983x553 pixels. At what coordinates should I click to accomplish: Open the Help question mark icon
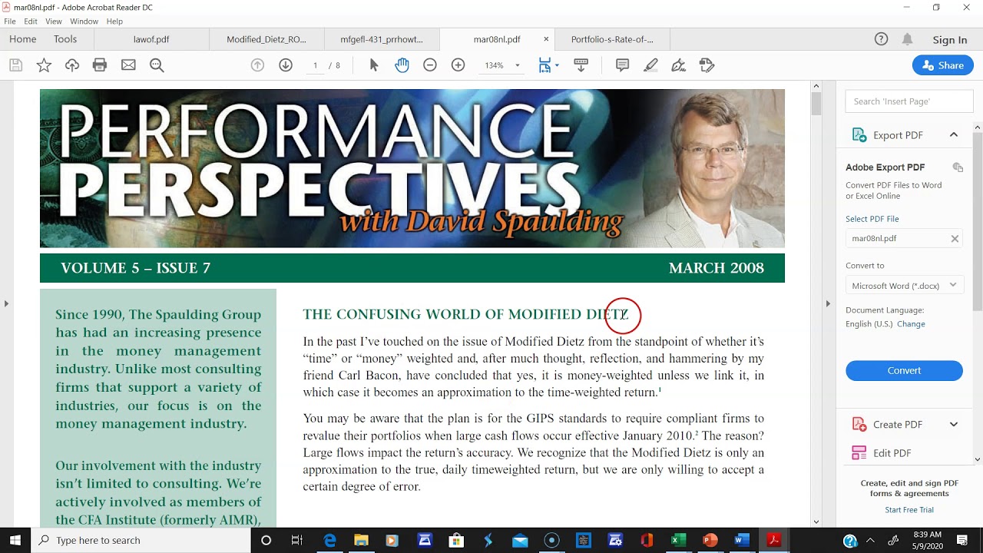coord(882,39)
